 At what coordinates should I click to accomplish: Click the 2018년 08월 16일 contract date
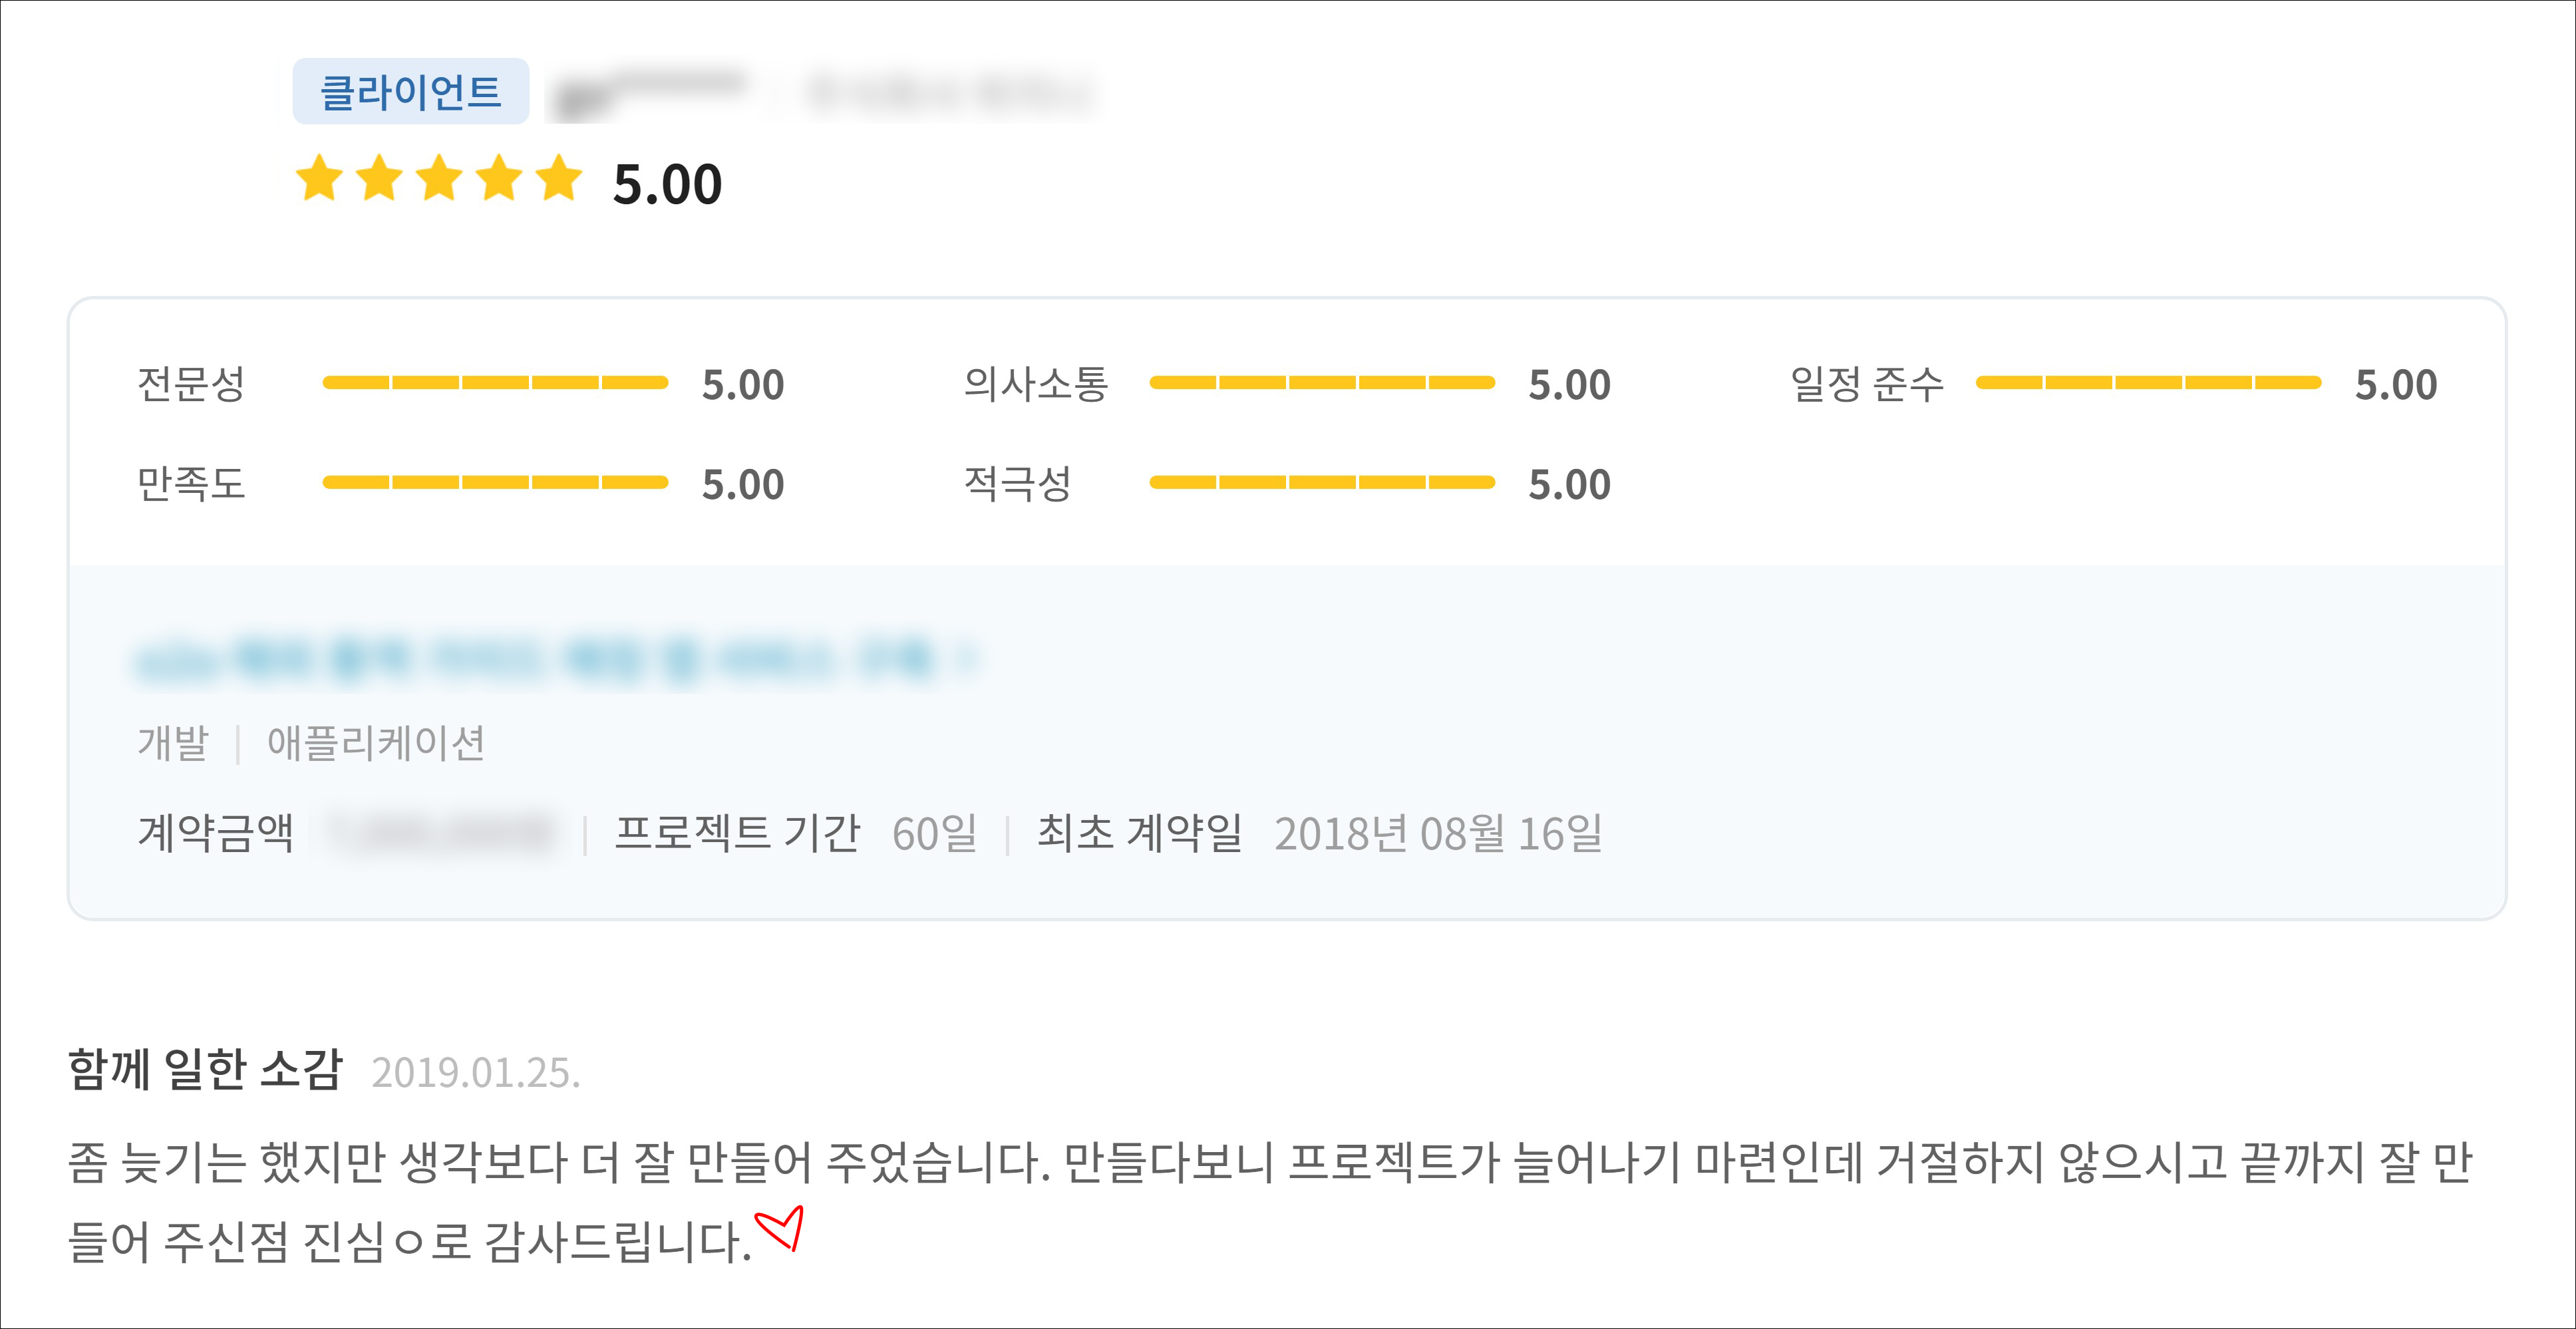click(1438, 833)
